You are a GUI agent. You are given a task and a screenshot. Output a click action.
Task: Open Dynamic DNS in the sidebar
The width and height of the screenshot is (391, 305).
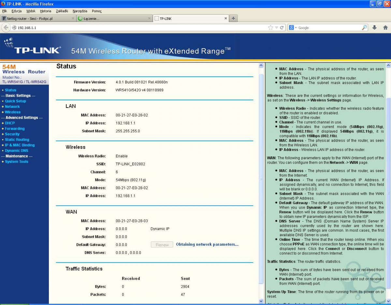[16, 151]
